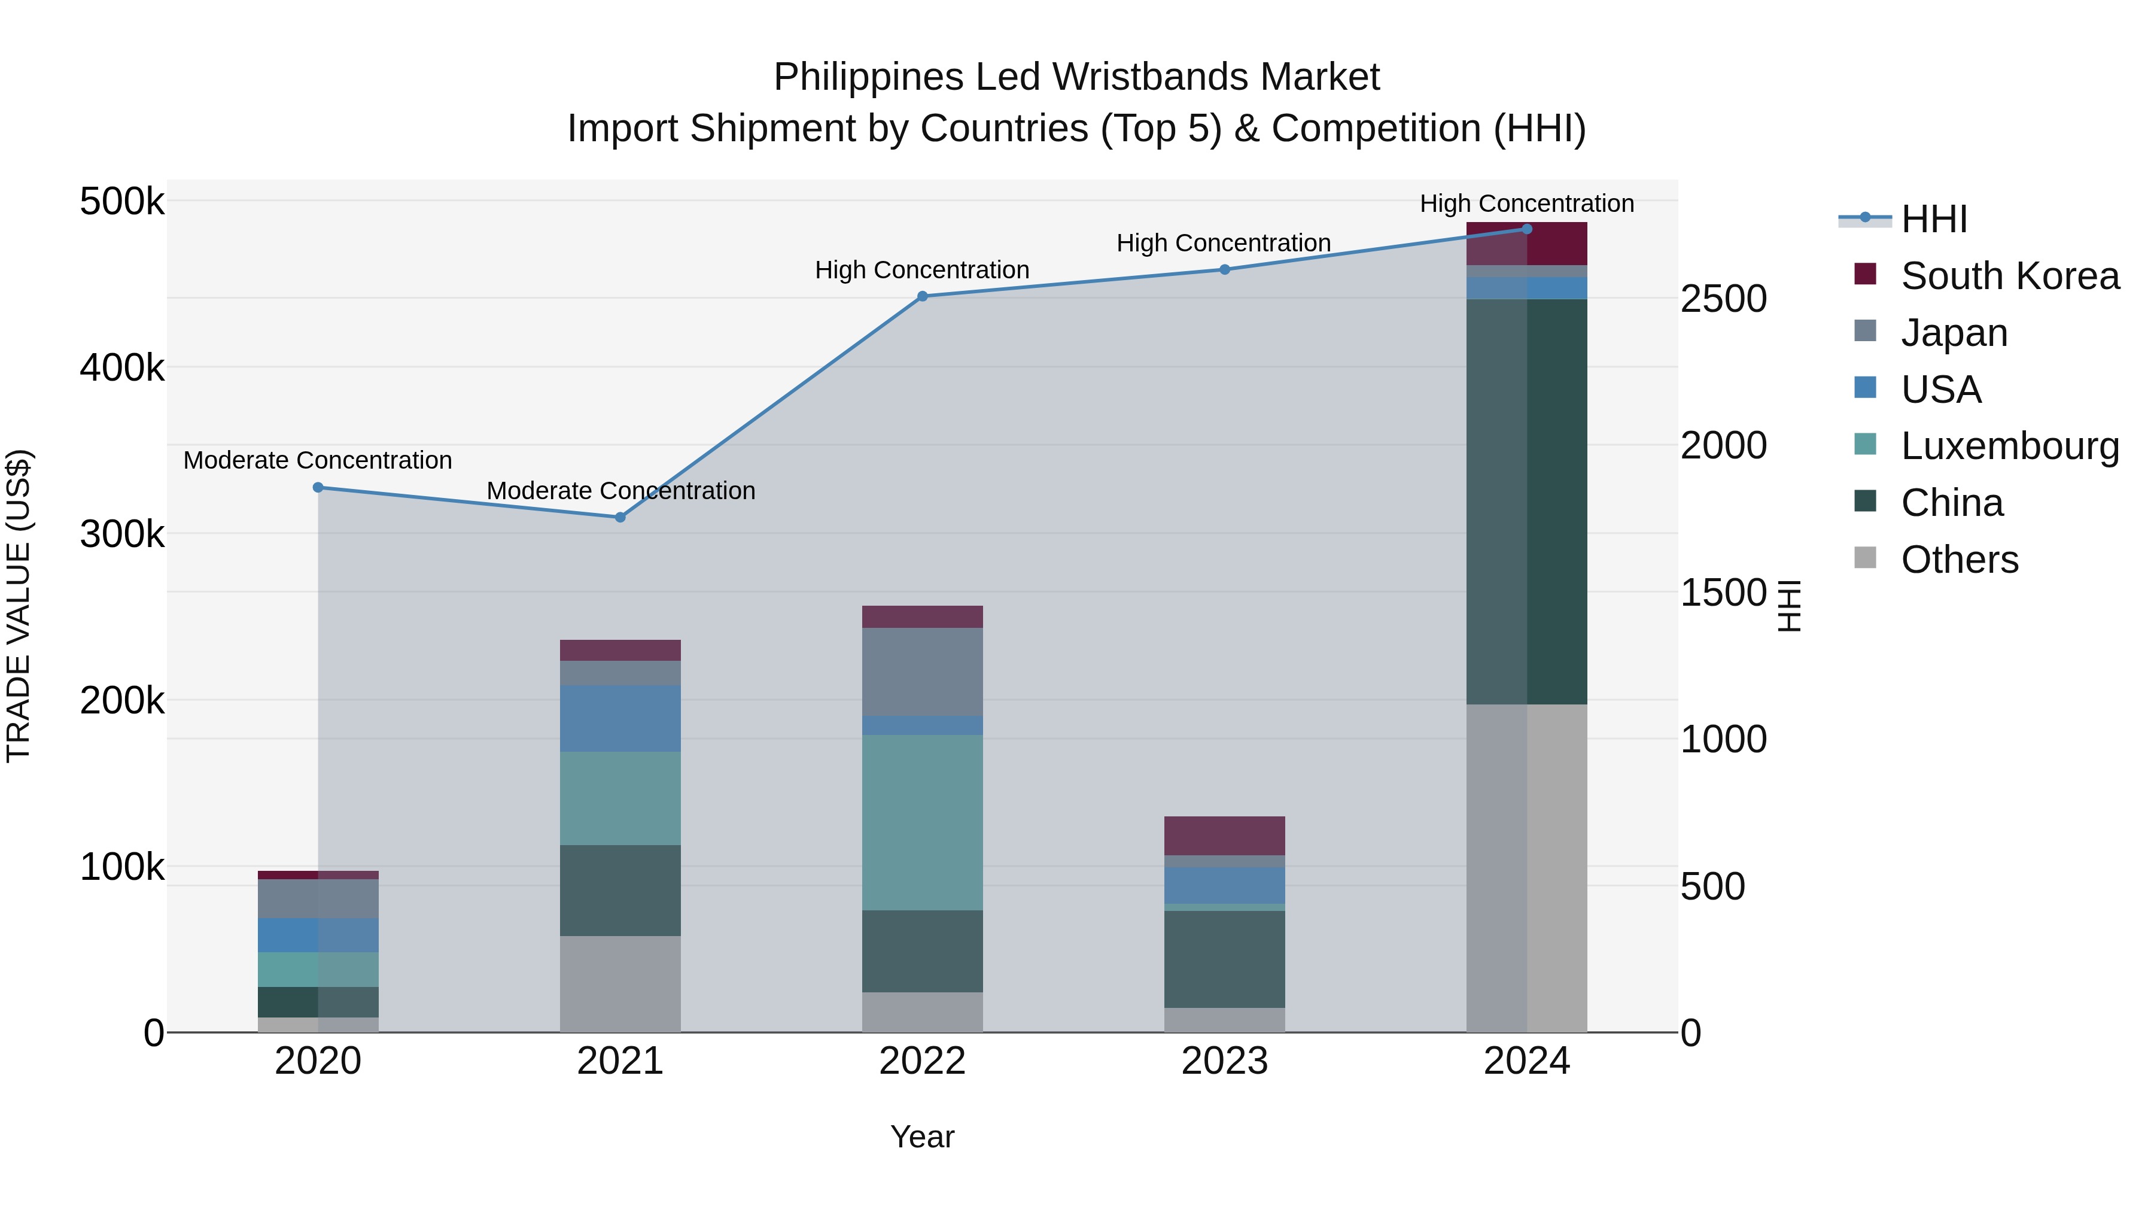Click the Japan legend color swatch
This screenshot has height=1212, width=2154.
pyautogui.click(x=1864, y=330)
